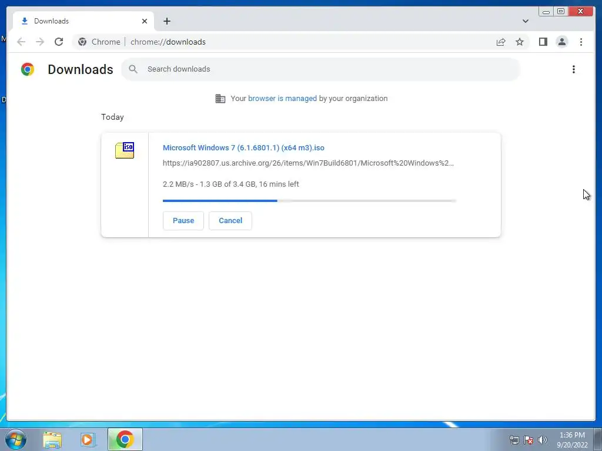602x451 pixels.
Task: Click the Show desktop strip on taskbar
Action: click(598, 439)
